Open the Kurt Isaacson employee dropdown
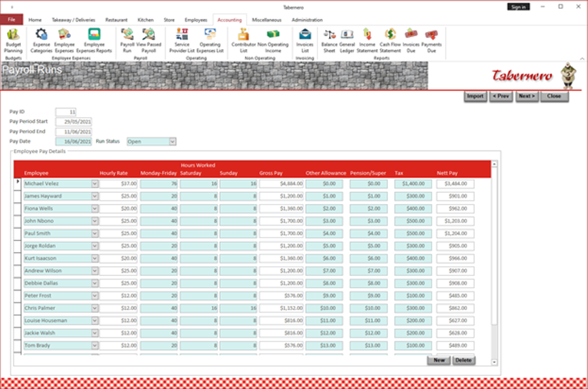 (x=95, y=258)
